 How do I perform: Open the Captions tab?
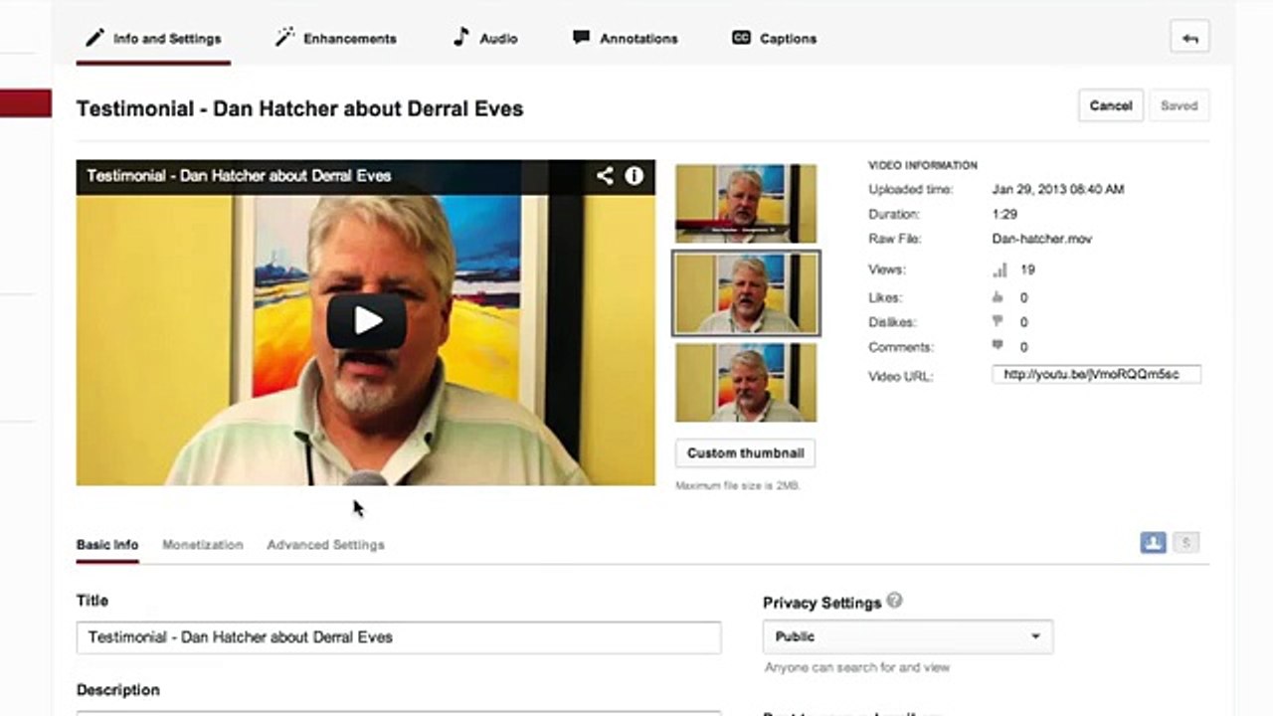pos(774,39)
